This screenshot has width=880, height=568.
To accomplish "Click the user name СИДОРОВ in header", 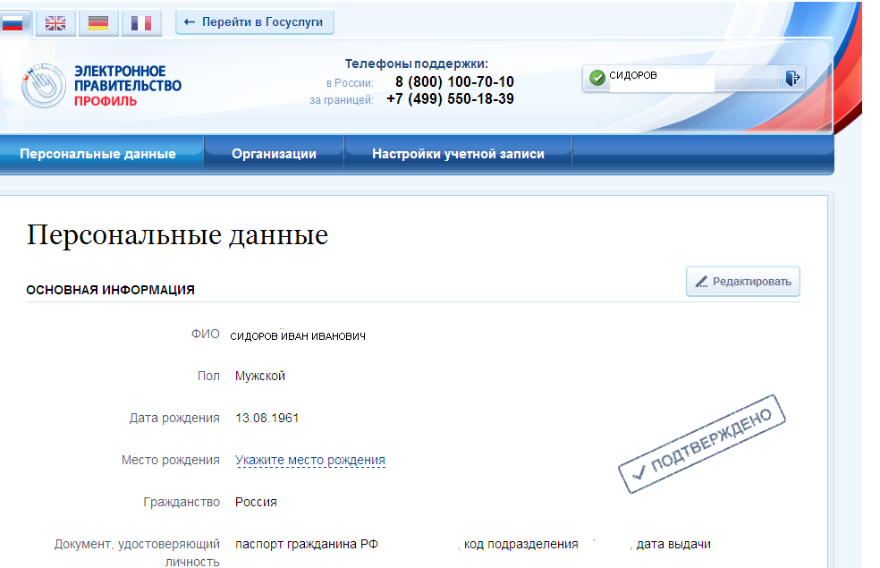I will pos(633,76).
